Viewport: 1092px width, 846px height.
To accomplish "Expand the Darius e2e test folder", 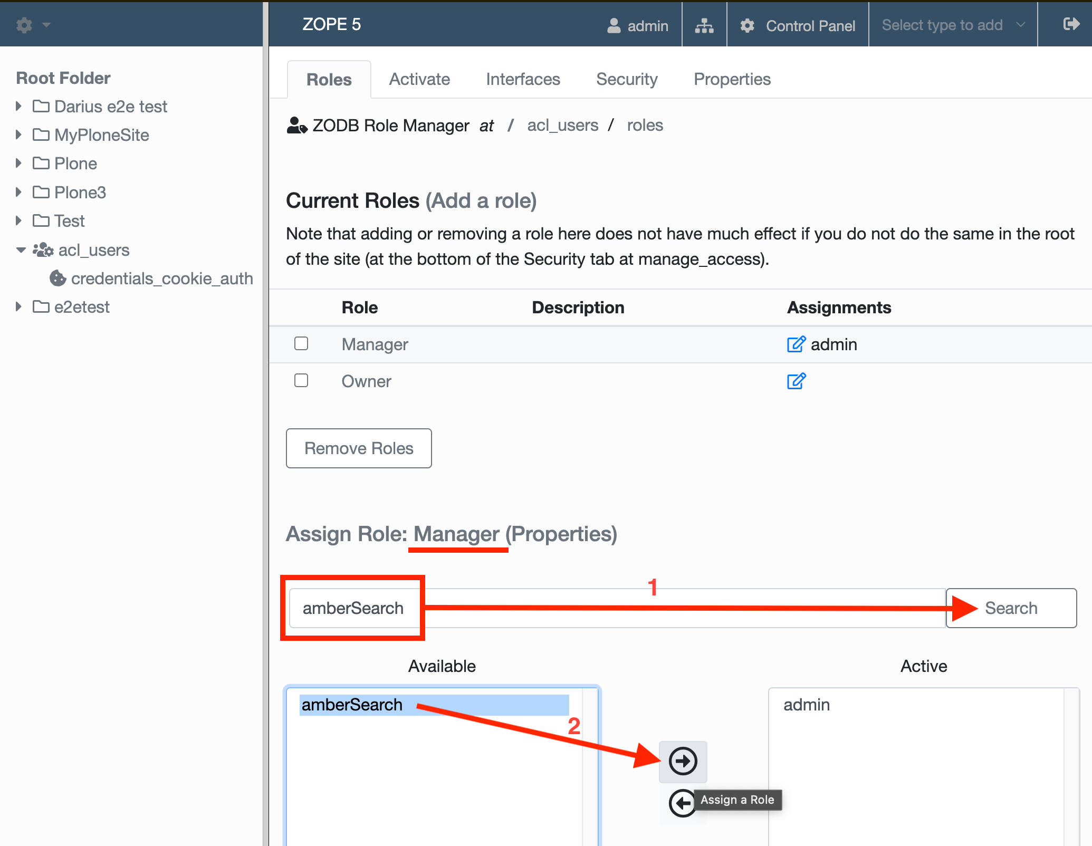I will [18, 106].
